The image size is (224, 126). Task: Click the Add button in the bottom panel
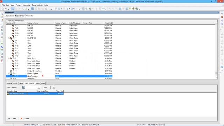pos(13,119)
